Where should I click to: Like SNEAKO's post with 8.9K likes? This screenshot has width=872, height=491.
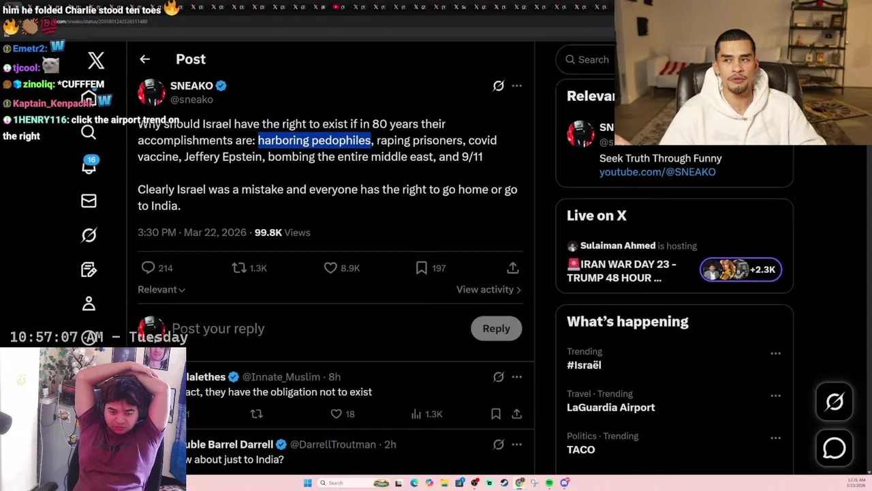tap(341, 268)
